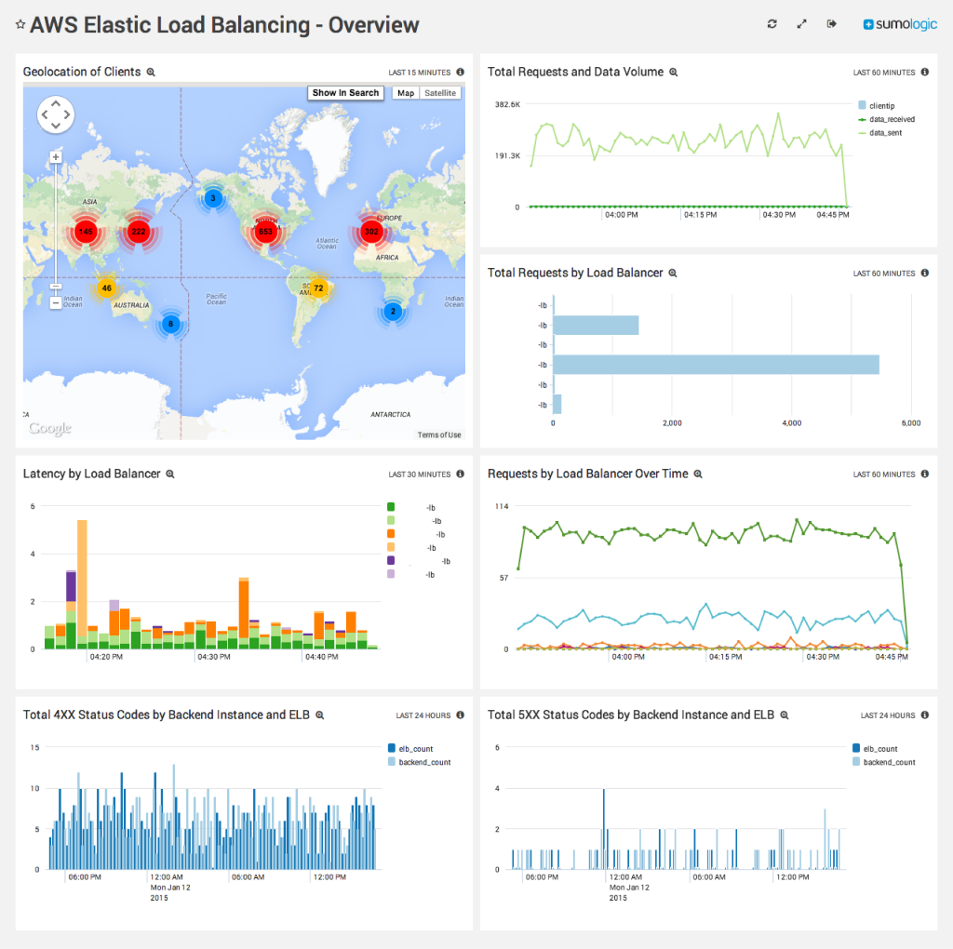953x949 pixels.
Task: Show info for Total Requests by Load Balancer
Action: click(x=924, y=273)
